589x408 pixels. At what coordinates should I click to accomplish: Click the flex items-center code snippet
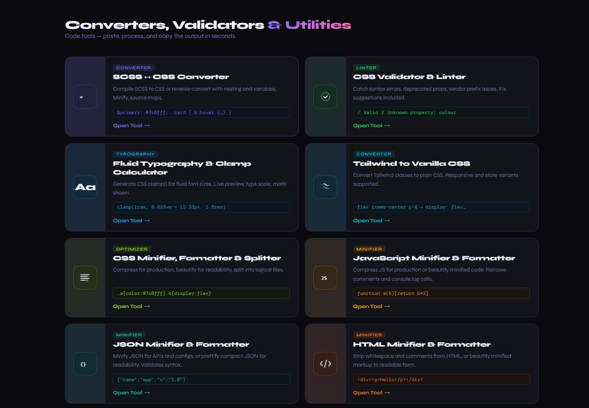[x=441, y=207]
